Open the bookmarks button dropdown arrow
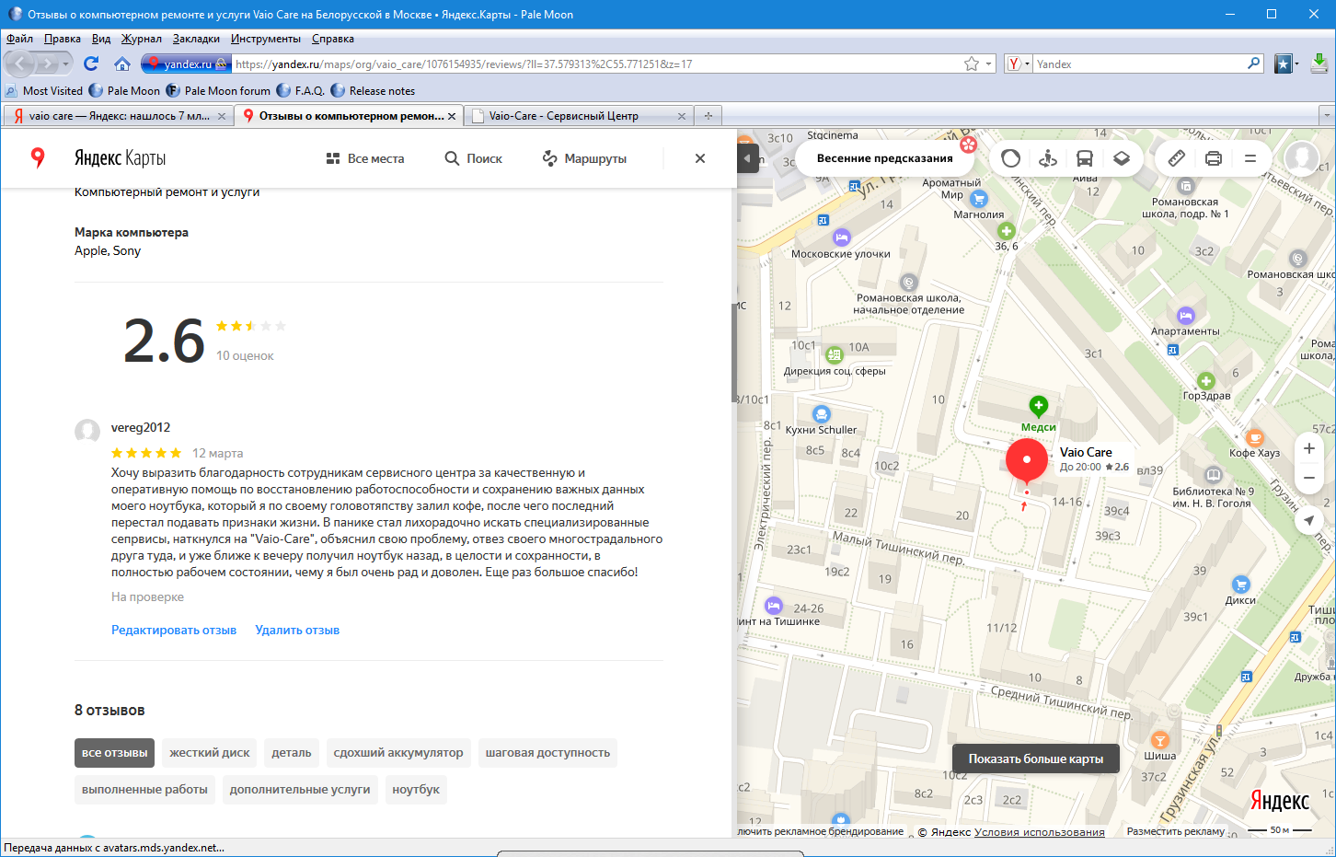1336x857 pixels. point(1296,64)
